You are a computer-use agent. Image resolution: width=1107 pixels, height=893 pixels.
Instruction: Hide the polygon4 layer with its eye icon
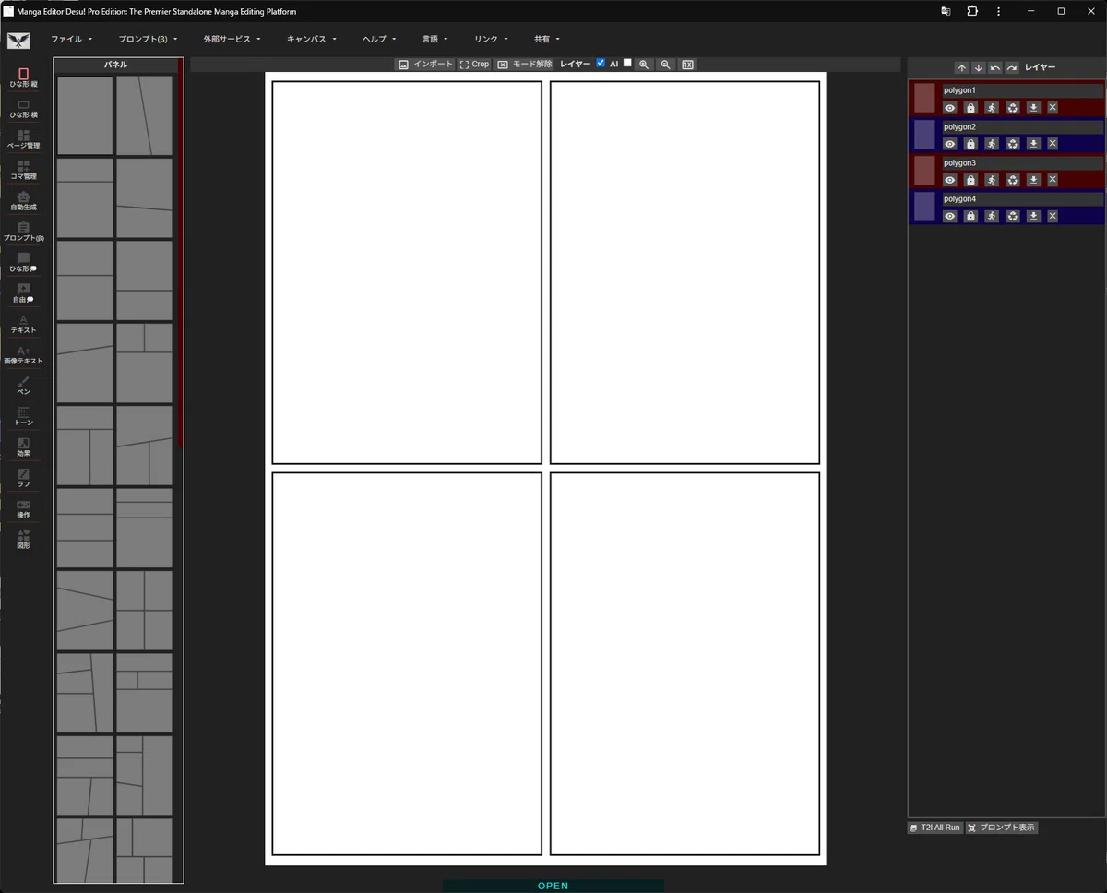tap(949, 216)
